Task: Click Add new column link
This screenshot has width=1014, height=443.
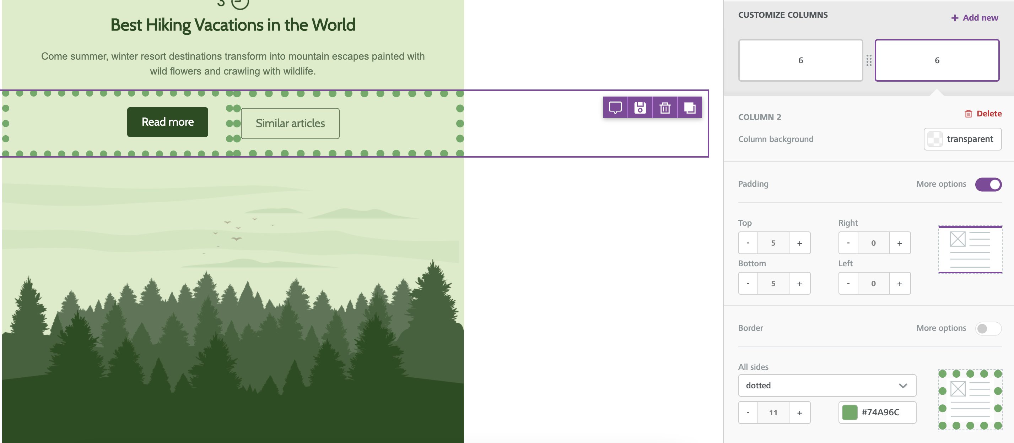Action: 975,18
